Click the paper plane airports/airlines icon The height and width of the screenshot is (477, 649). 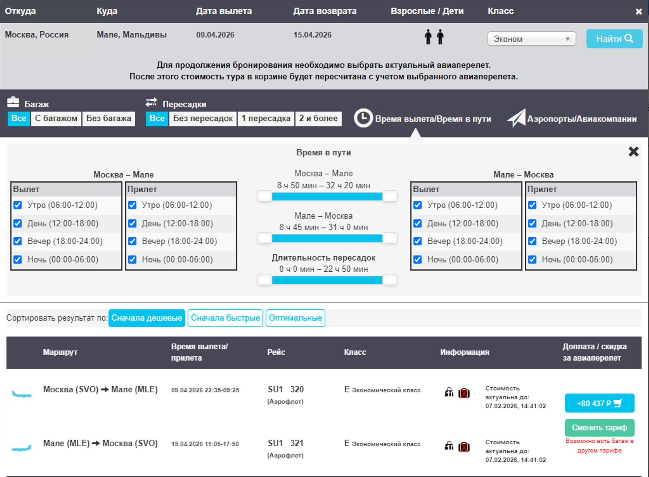point(516,118)
